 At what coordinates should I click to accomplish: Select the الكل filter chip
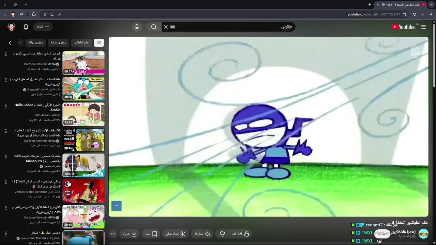pos(99,43)
